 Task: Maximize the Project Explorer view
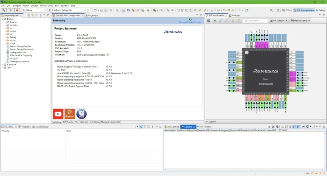[x=48, y=15]
